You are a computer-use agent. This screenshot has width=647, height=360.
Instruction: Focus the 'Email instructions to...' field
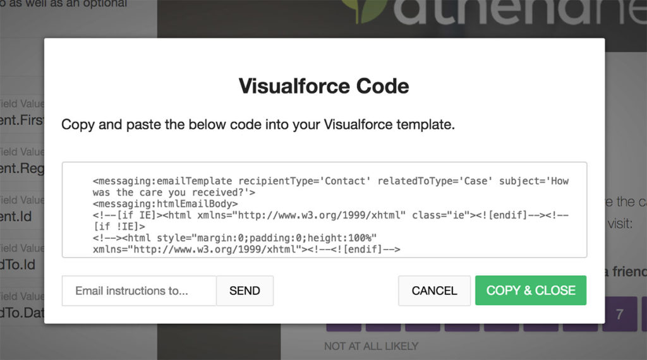[139, 291]
